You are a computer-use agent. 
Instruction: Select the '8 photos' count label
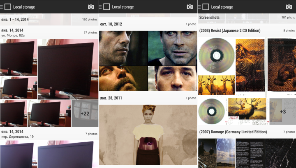tap(289, 30)
